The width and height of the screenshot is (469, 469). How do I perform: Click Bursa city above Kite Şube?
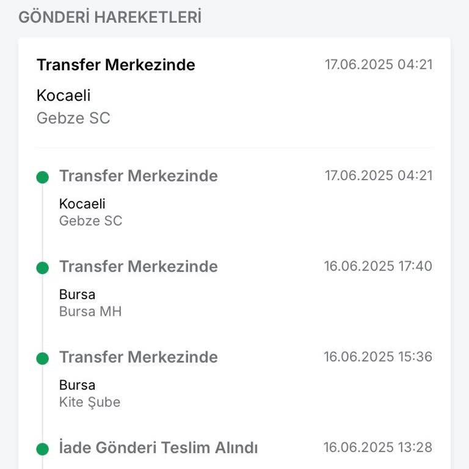[x=77, y=385]
